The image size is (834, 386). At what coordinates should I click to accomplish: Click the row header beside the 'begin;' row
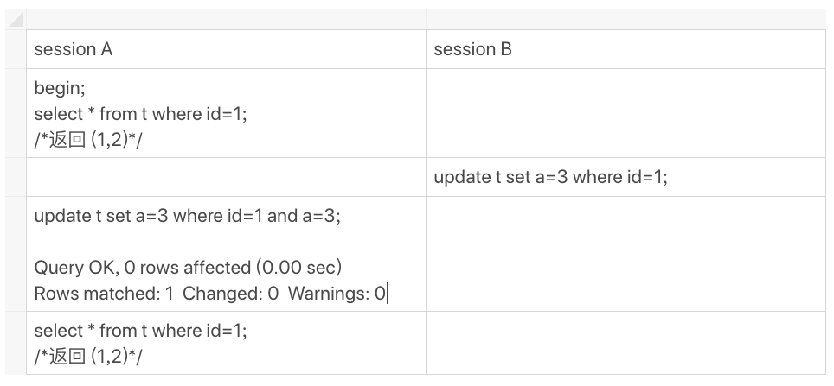pos(16,113)
